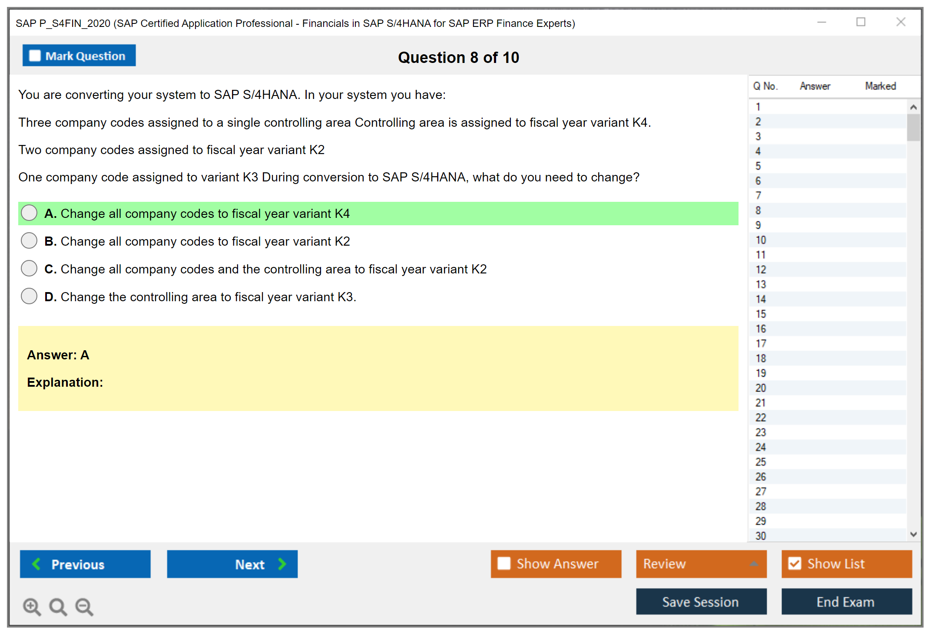Open question 12 in the list

[761, 270]
